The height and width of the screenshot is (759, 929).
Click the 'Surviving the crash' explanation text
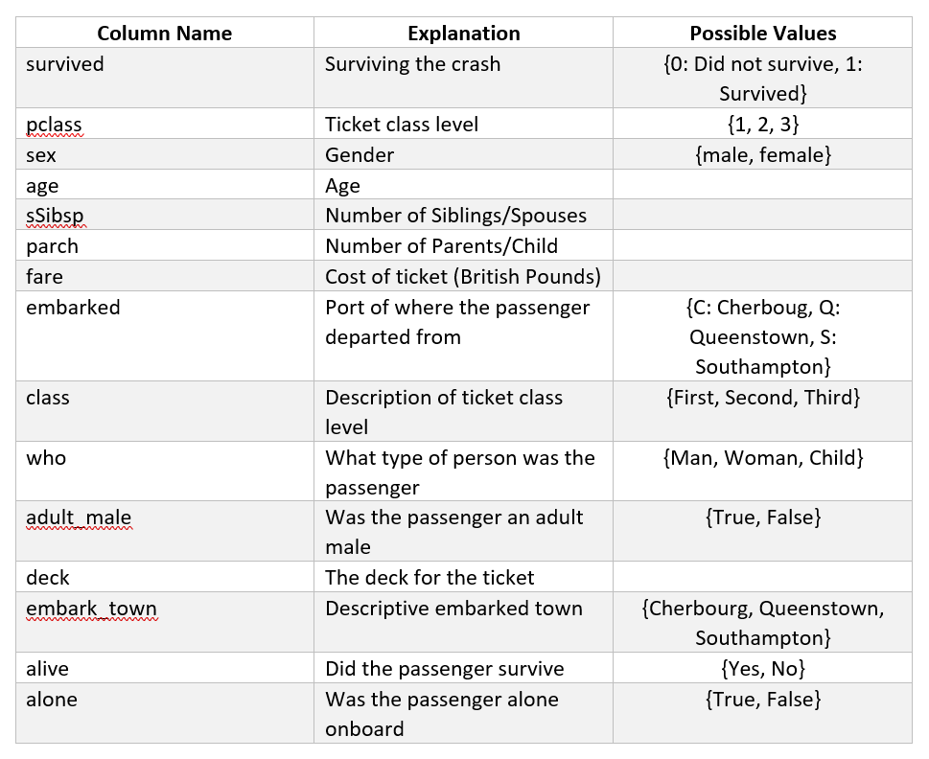[412, 64]
